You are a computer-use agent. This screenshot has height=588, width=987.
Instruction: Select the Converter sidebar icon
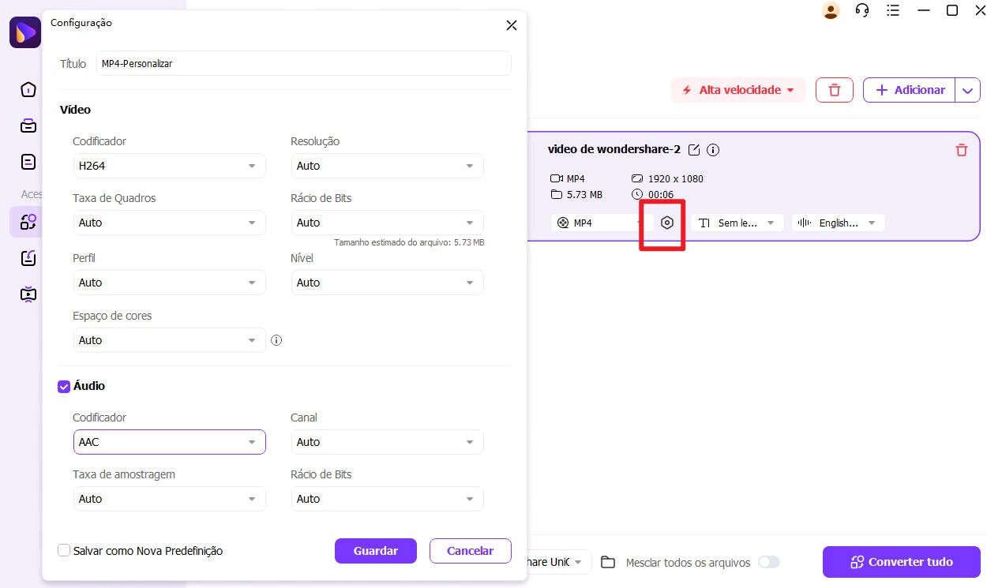(x=28, y=222)
